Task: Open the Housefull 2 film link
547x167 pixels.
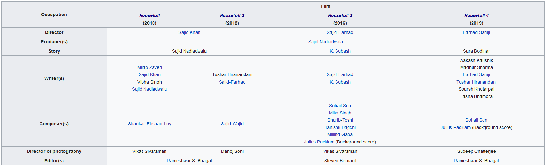Action: (x=232, y=15)
